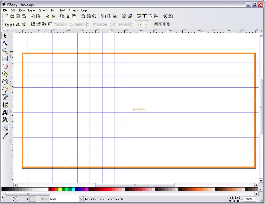Zoom to fit drawing icon

coord(89,16)
